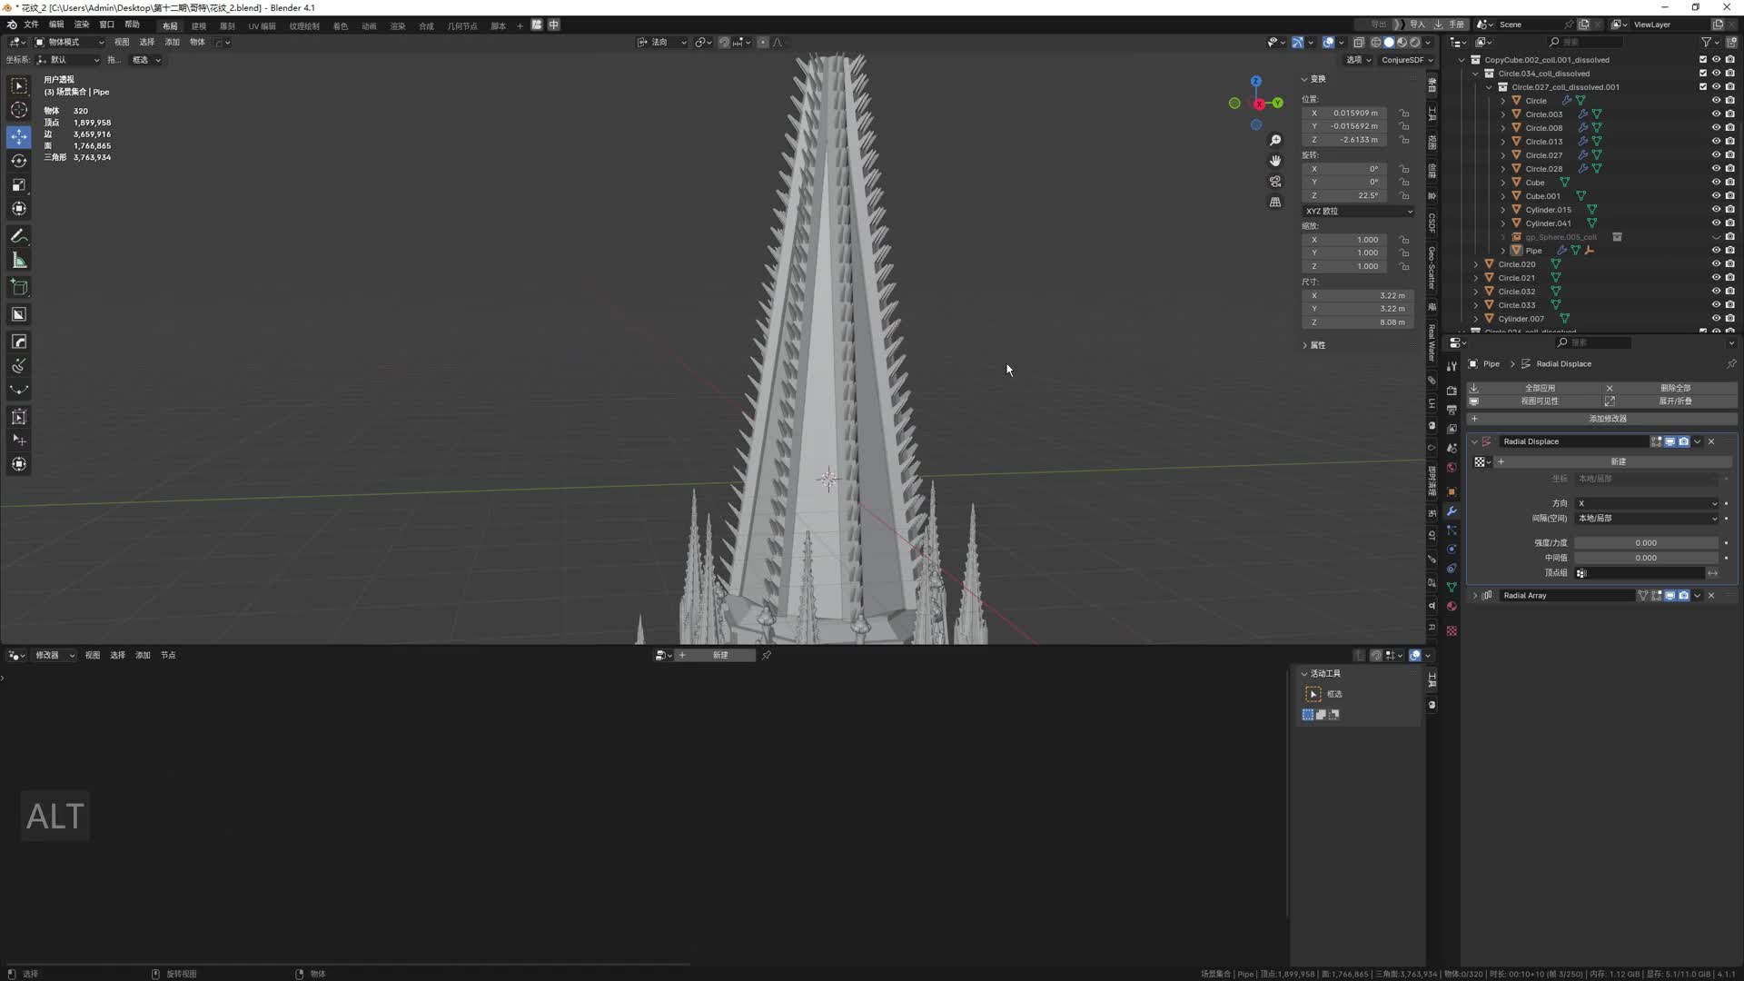Select the Scale tool
Image resolution: width=1744 pixels, height=981 pixels.
point(19,184)
